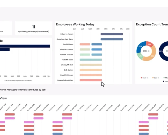Click Bob Sutton's peach shift bar
168x135 pixels.
[x=91, y=70]
